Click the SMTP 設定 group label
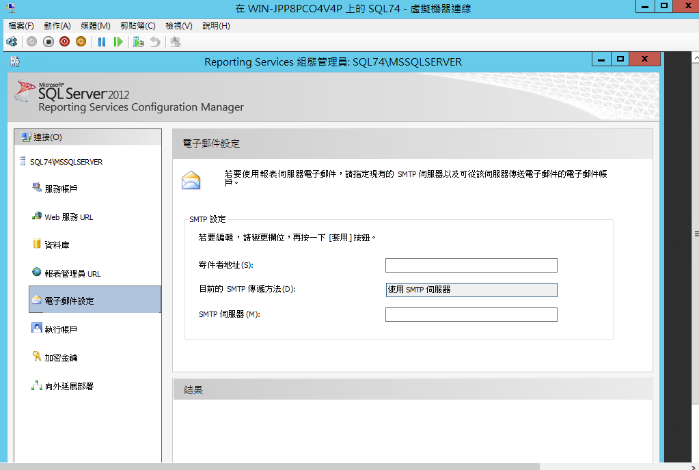The image size is (699, 470). [x=207, y=219]
